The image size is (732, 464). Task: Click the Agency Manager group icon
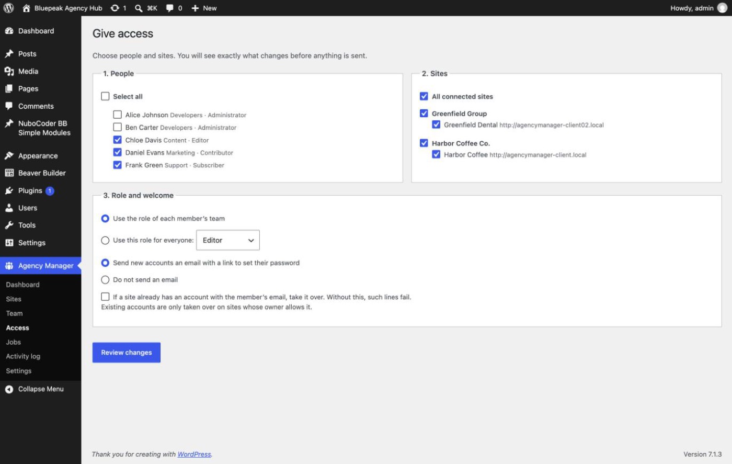[9, 266]
